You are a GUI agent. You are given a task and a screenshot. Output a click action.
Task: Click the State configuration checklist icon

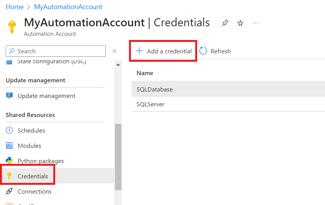pyautogui.click(x=10, y=62)
